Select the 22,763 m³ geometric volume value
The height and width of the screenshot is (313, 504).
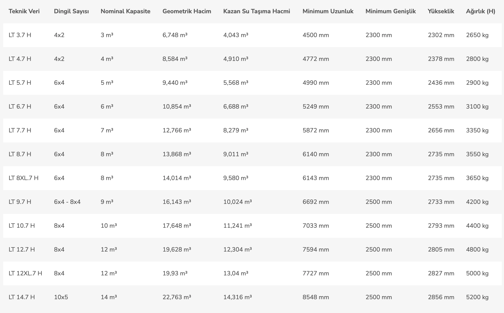(x=177, y=297)
